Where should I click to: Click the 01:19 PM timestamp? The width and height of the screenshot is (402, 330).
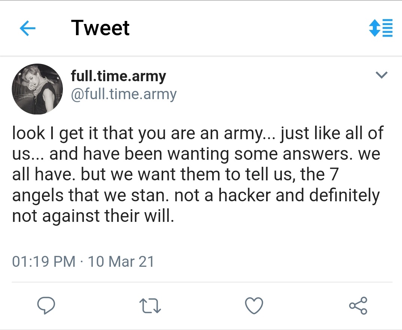43,261
